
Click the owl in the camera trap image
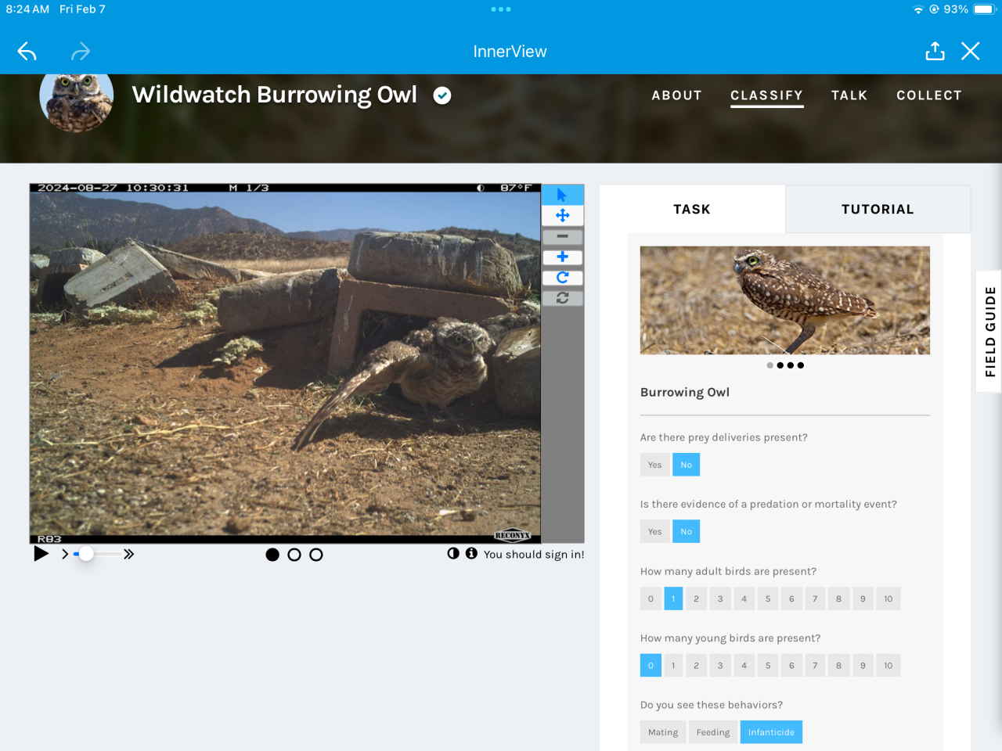click(x=438, y=364)
